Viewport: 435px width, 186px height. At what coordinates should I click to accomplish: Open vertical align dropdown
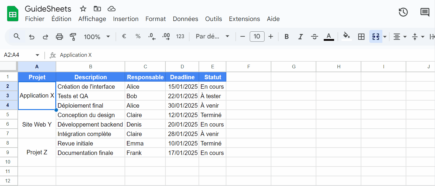[418, 37]
